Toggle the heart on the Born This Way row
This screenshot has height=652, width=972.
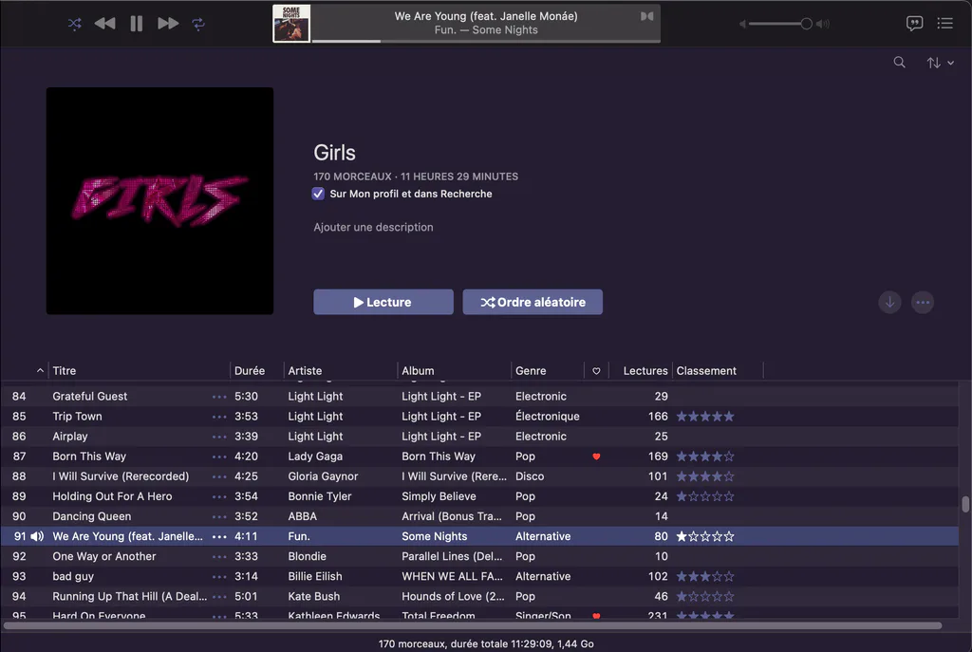[x=596, y=456]
